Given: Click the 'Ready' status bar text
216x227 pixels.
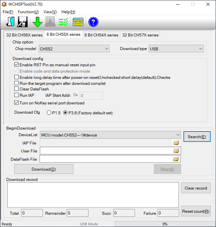Looking at the screenshot, I should 7,224.
